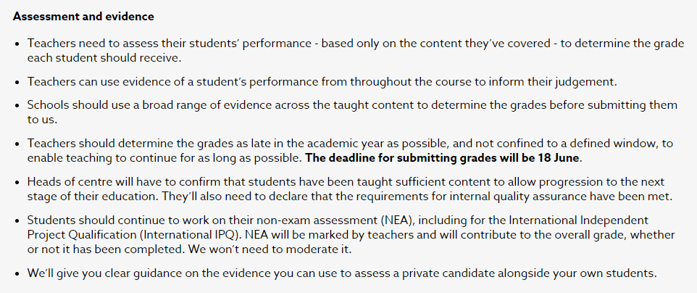Click the bold '18 June' deadline sentence
The width and height of the screenshot is (697, 293).
tap(443, 159)
